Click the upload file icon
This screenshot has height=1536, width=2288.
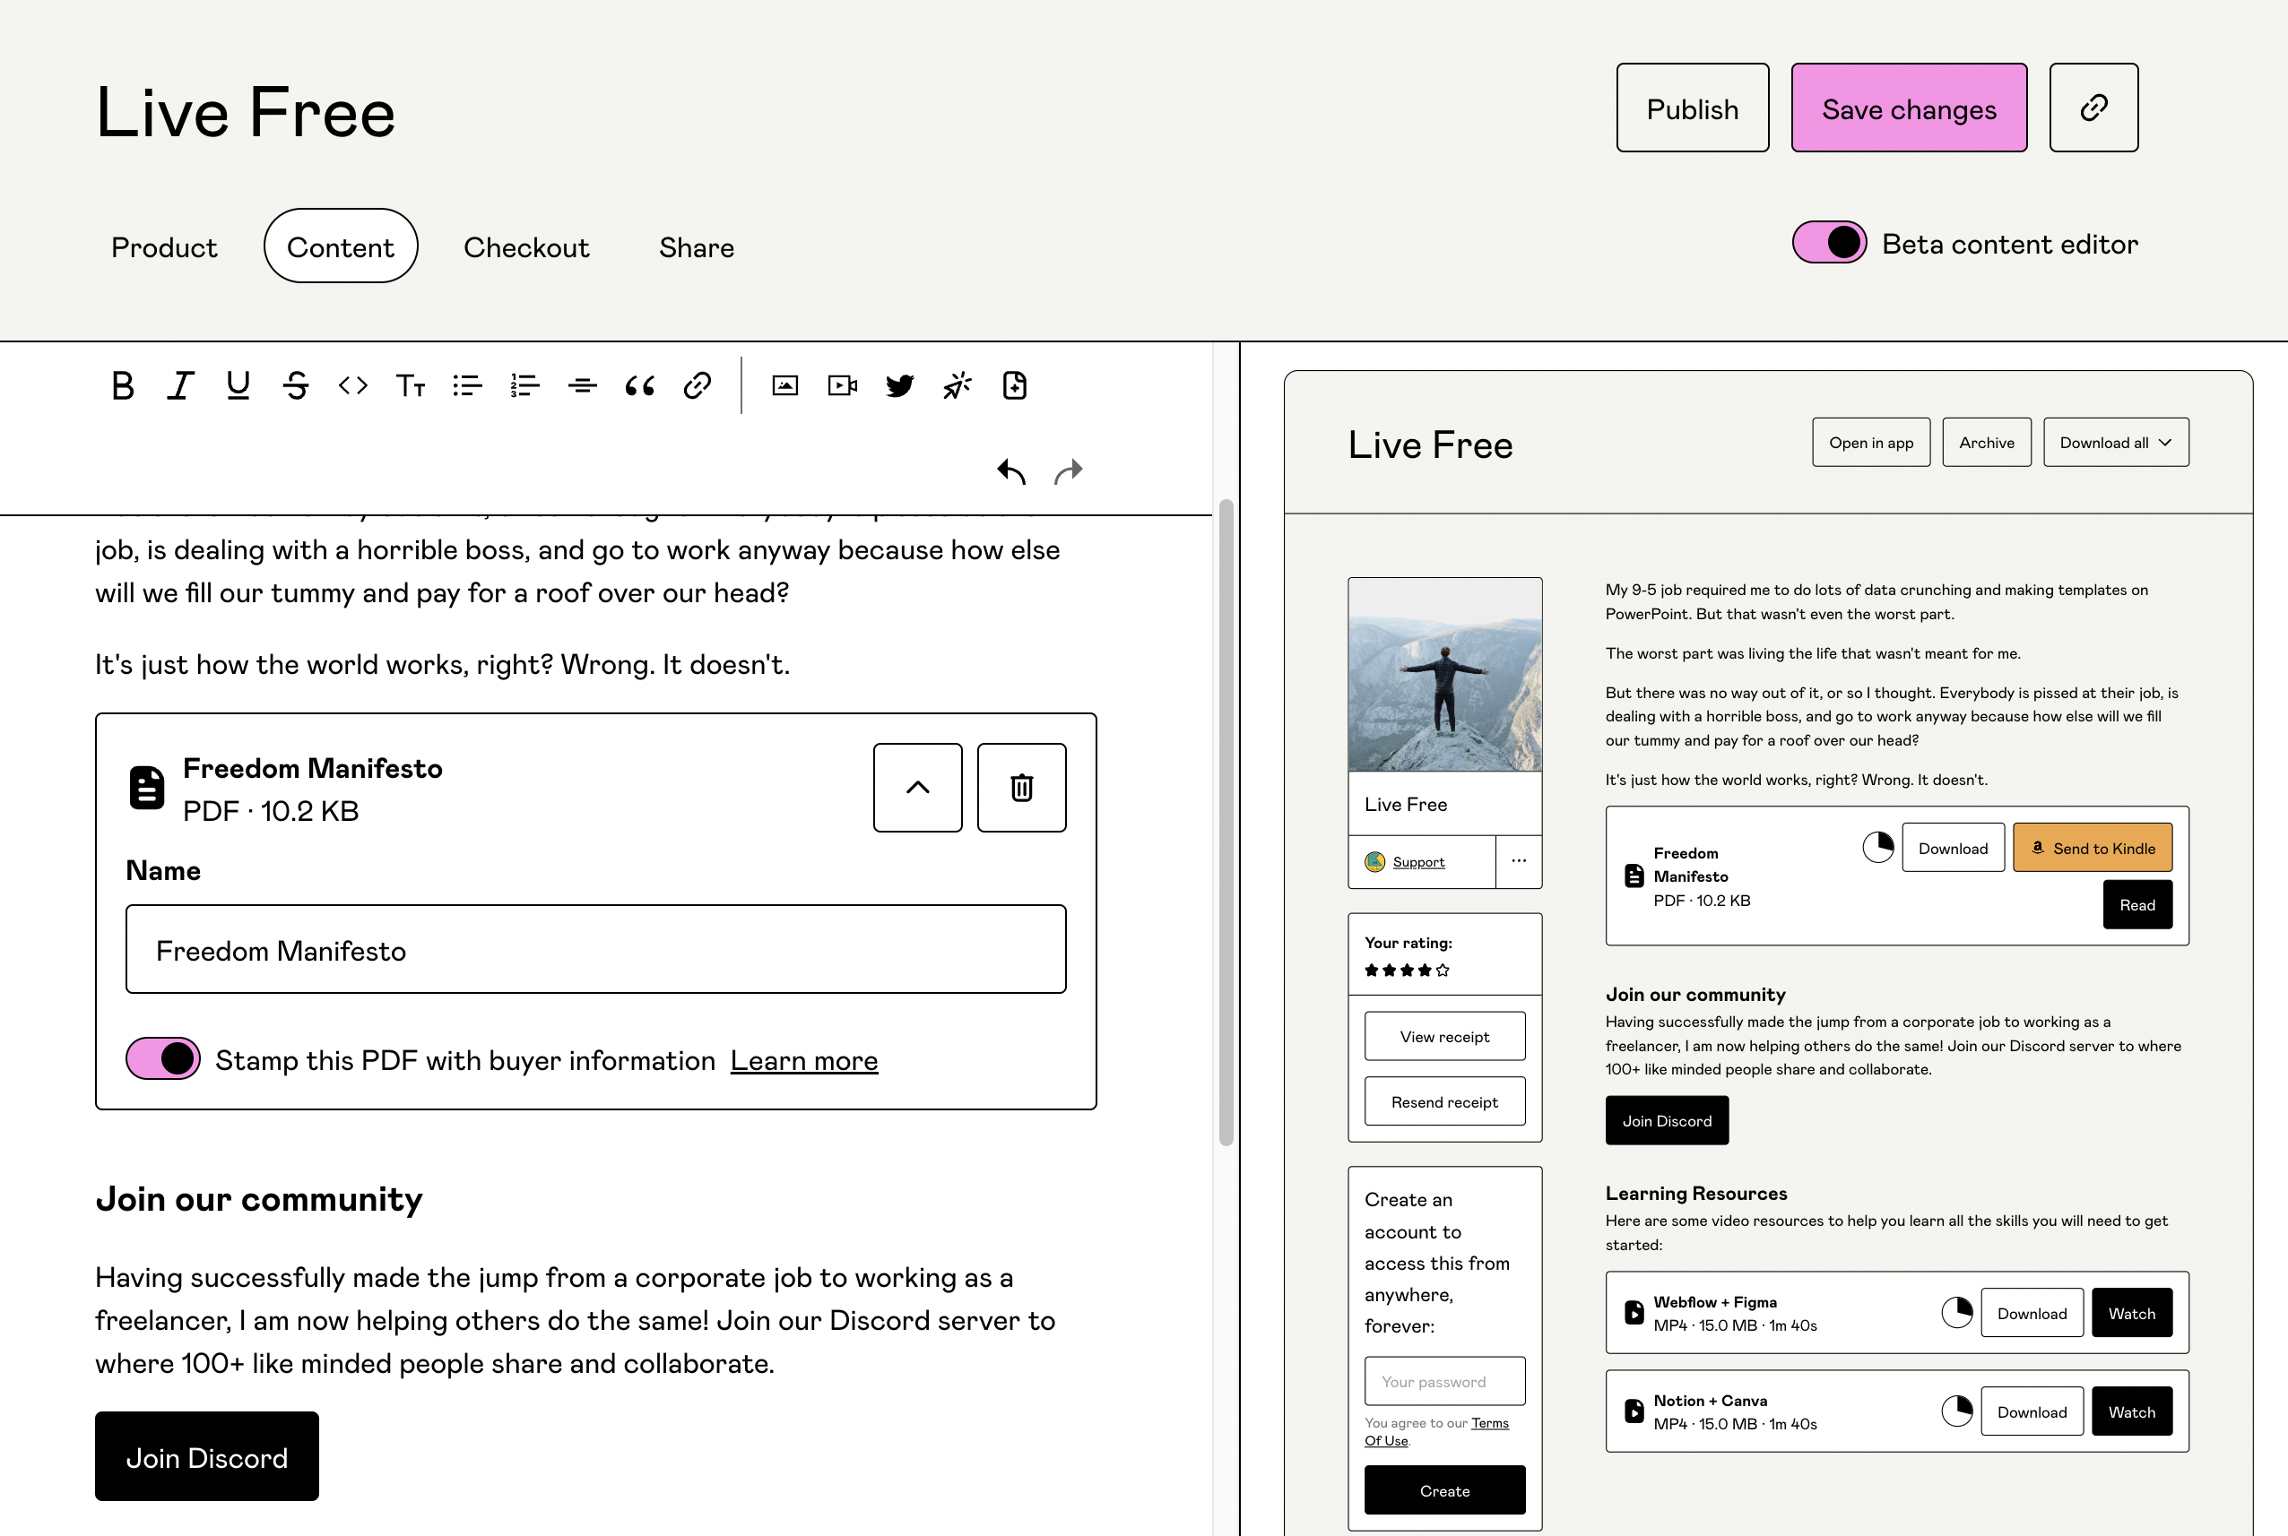point(1014,386)
